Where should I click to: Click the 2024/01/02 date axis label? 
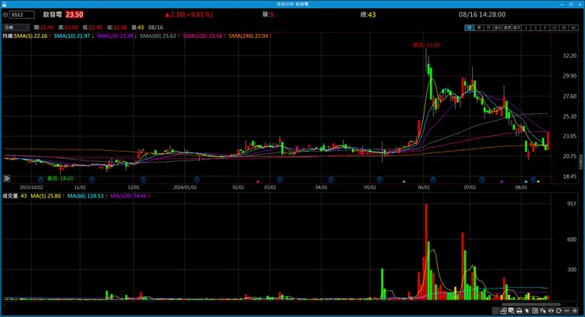point(185,187)
